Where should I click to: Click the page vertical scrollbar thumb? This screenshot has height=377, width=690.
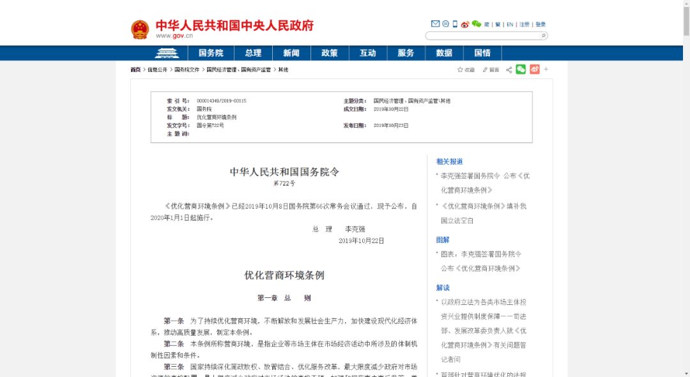click(686, 20)
